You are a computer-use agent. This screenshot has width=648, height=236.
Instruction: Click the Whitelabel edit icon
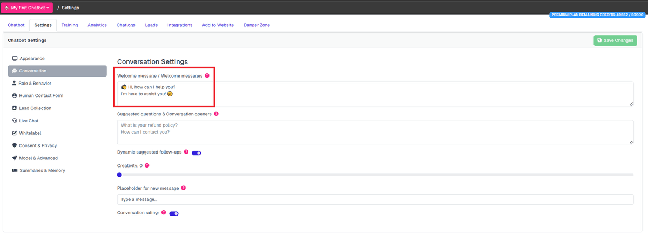click(x=15, y=133)
